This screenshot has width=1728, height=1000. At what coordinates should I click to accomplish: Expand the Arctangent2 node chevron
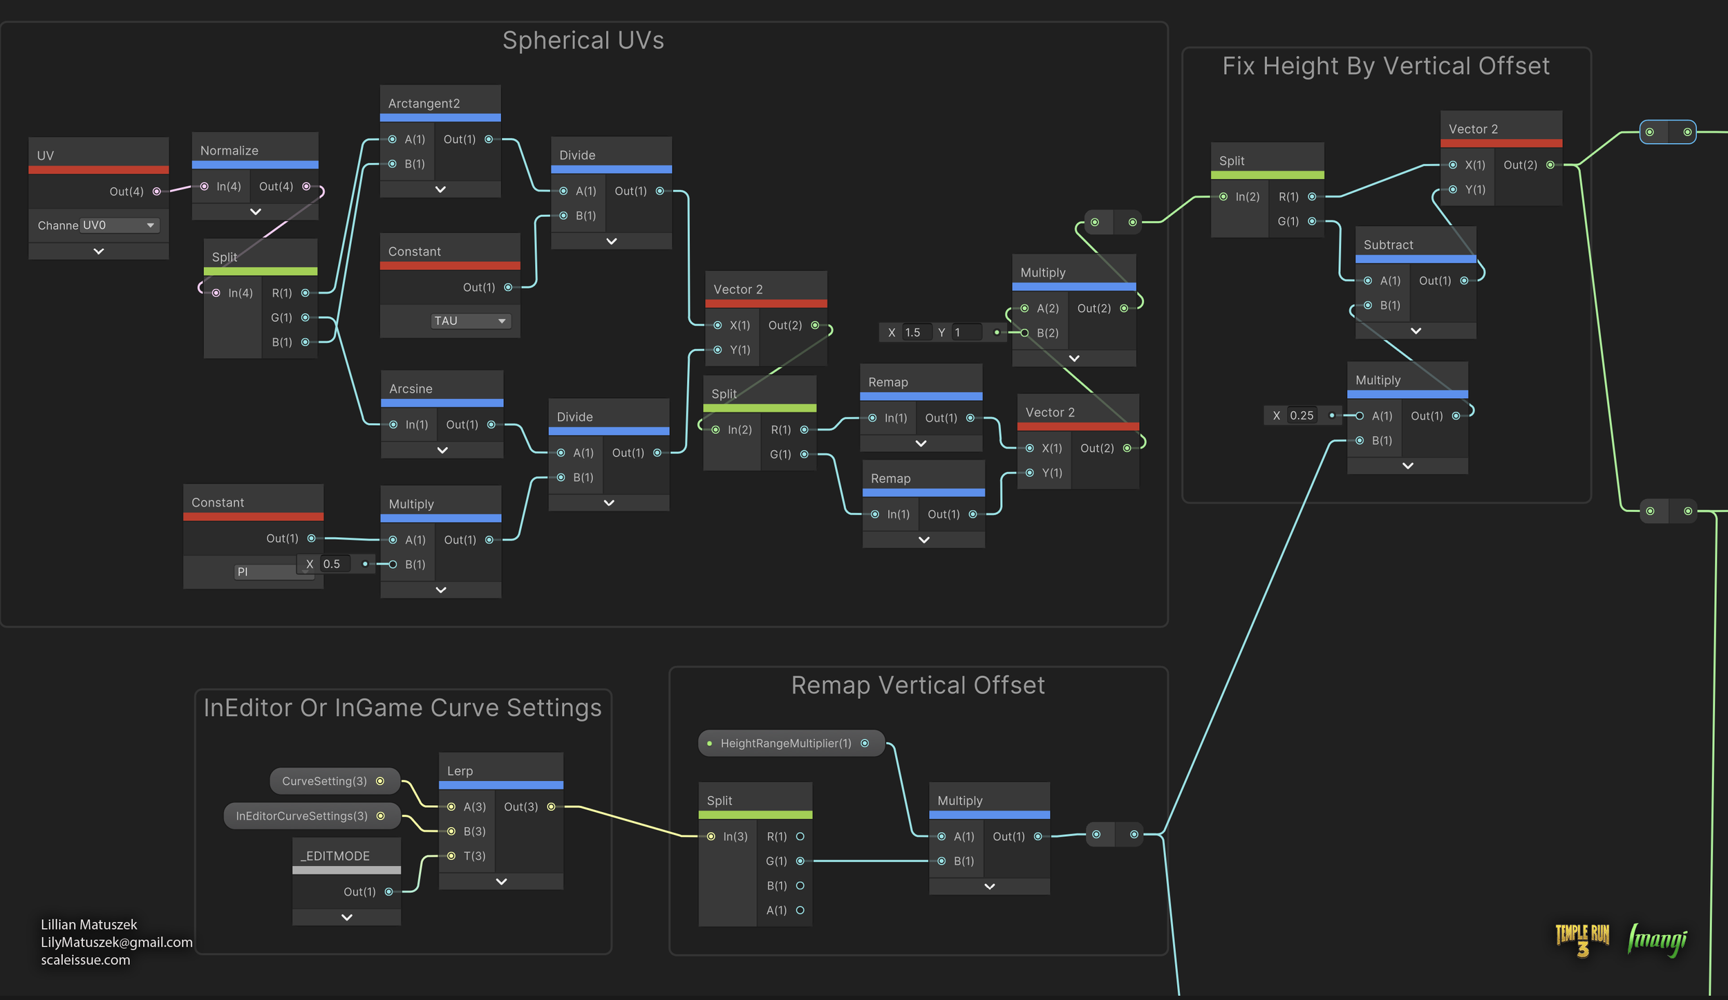coord(440,189)
